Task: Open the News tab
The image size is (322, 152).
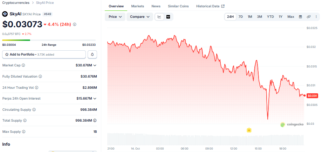Action: click(x=156, y=6)
